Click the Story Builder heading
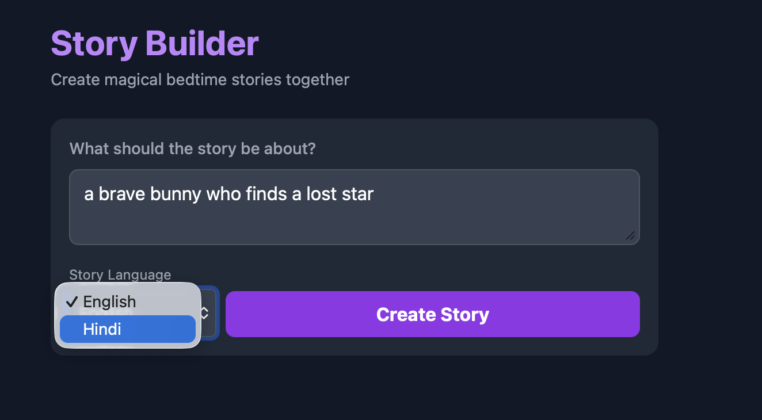The height and width of the screenshot is (420, 762). 155,43
